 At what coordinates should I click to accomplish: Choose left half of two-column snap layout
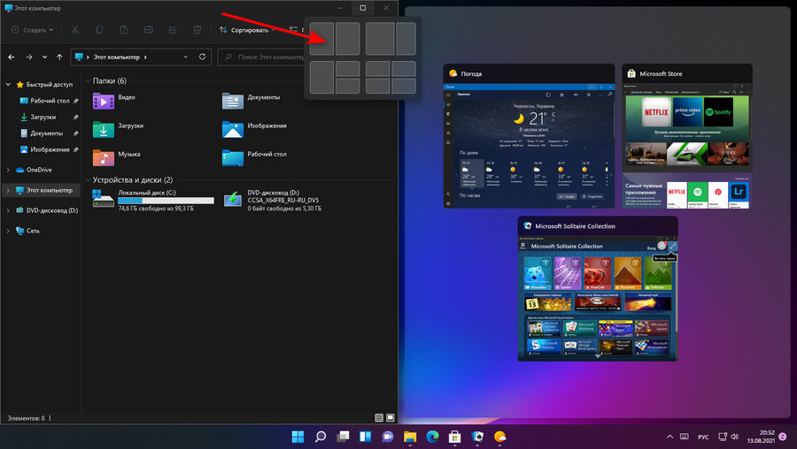click(x=321, y=39)
